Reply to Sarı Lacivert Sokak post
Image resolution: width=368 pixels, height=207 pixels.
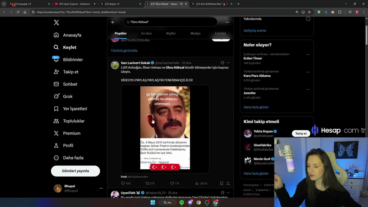(x=126, y=183)
